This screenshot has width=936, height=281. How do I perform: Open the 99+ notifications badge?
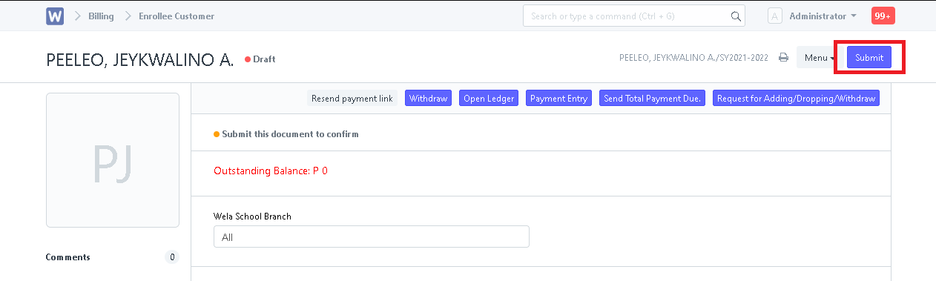[x=883, y=16]
